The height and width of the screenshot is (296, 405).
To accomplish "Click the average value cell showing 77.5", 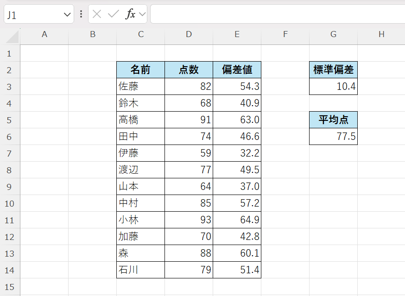I will point(333,137).
